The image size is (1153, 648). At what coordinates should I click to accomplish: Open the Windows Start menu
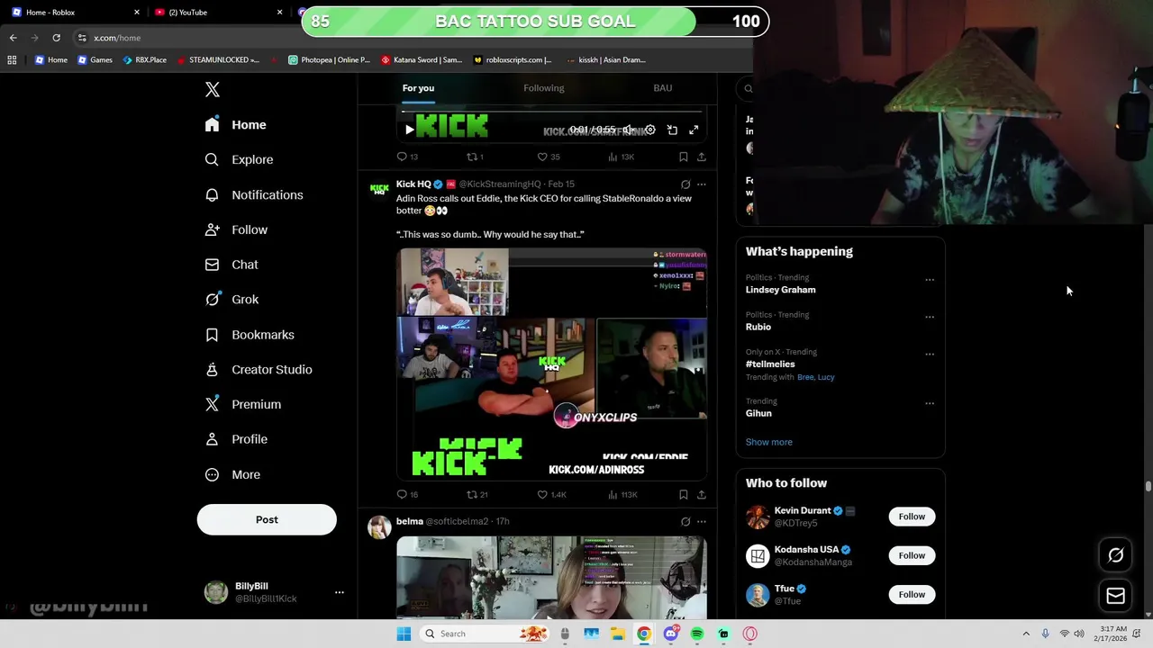404,634
